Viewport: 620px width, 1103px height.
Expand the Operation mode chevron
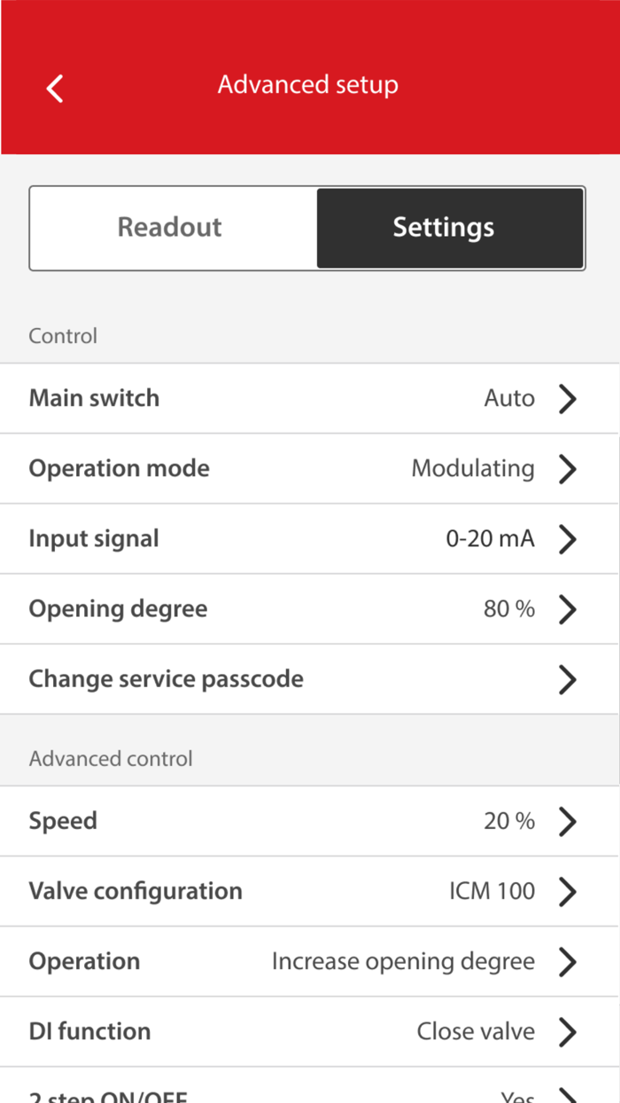coord(568,468)
